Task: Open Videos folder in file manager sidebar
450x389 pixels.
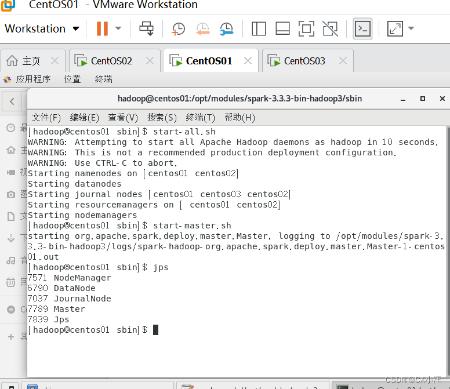Action: click(x=11, y=172)
